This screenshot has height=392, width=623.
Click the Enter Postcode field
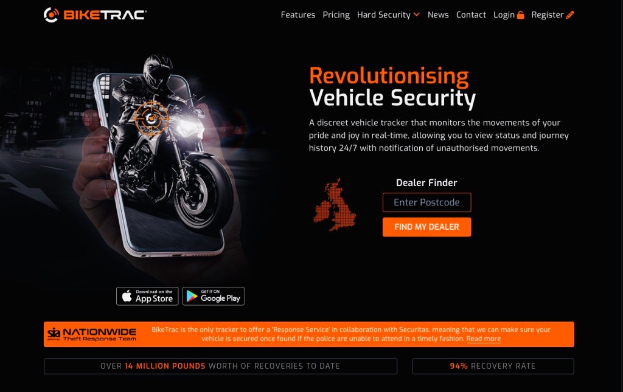426,202
